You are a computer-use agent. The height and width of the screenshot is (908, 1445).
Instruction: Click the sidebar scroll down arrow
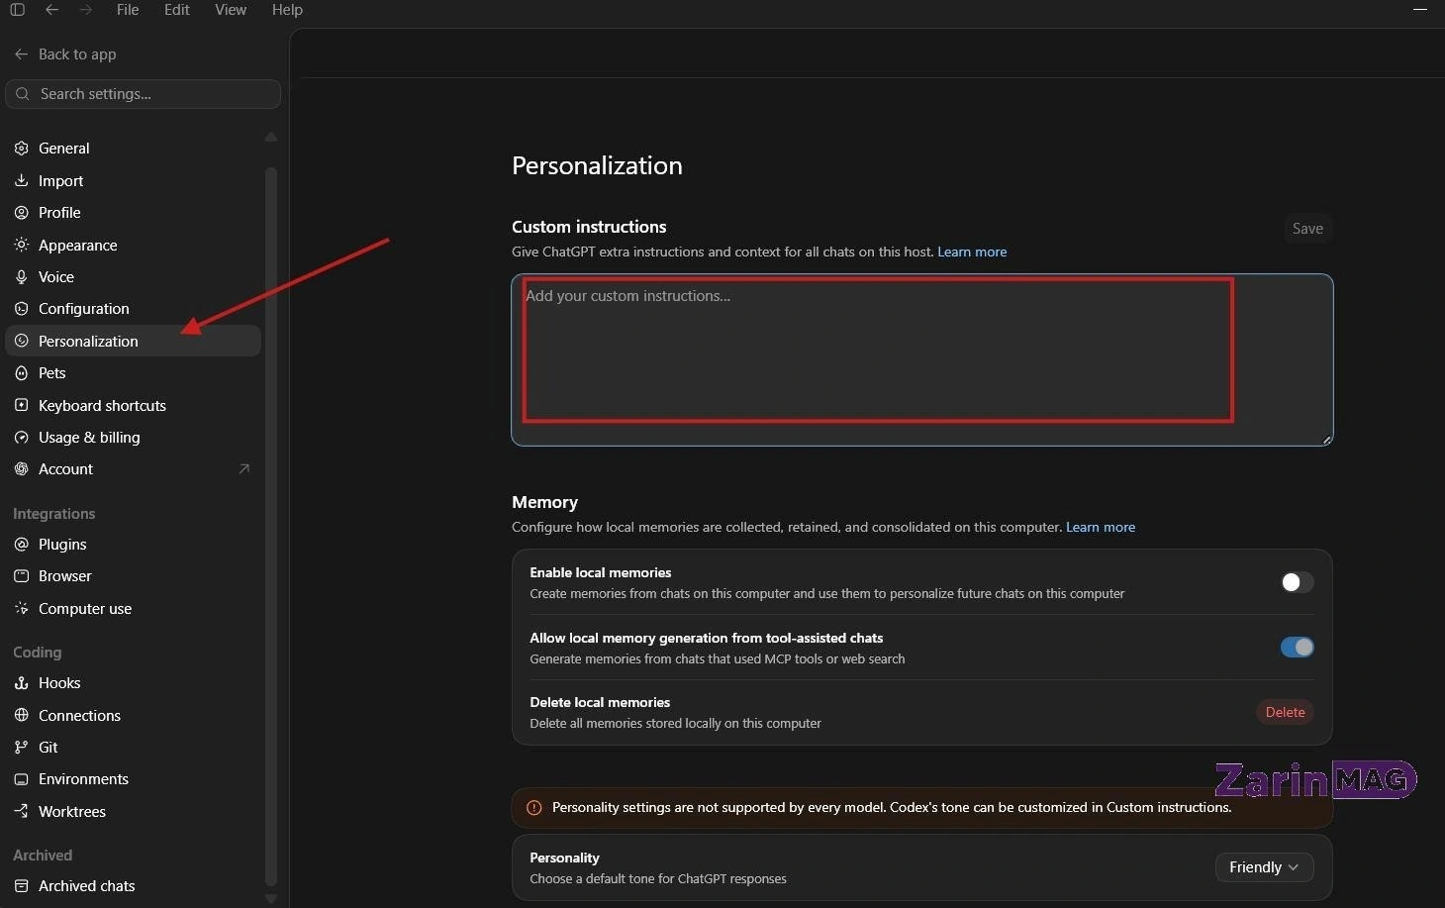271,899
